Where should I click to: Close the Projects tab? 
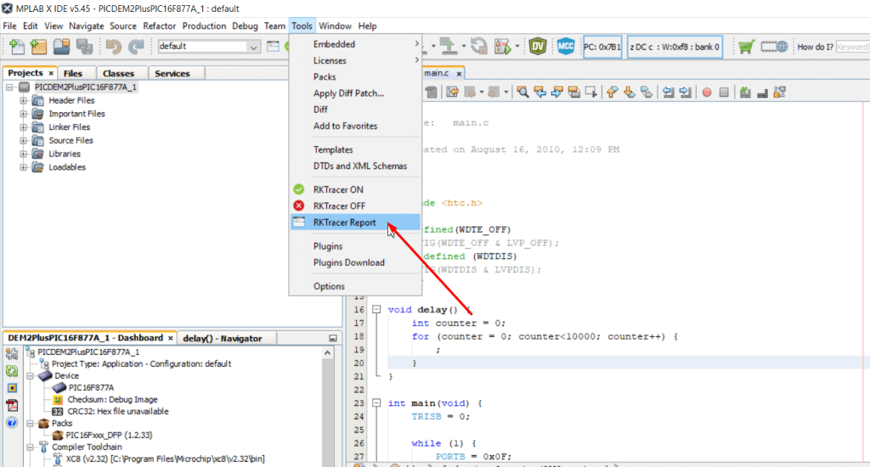click(x=51, y=73)
